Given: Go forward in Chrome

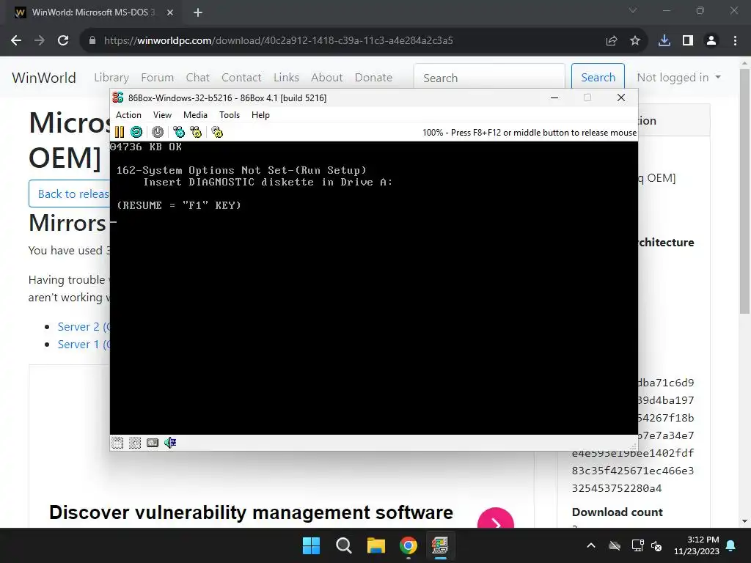Looking at the screenshot, I should [x=40, y=41].
